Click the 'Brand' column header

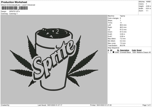[139, 50]
